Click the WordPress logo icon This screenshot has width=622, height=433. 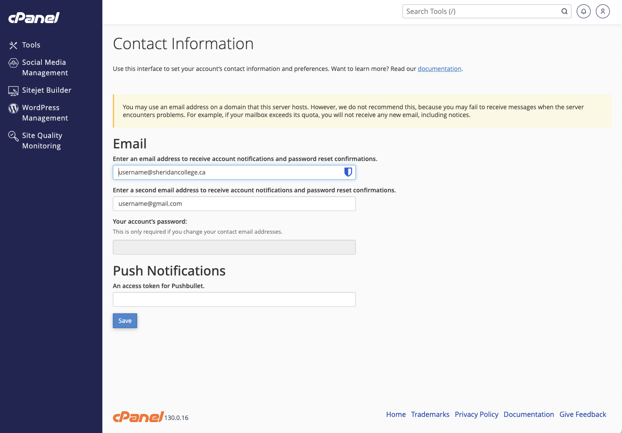(14, 108)
